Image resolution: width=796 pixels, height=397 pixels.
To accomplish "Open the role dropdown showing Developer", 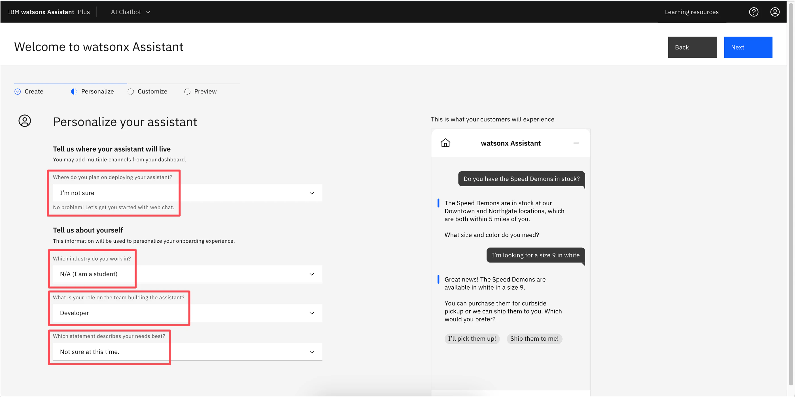I will (187, 313).
